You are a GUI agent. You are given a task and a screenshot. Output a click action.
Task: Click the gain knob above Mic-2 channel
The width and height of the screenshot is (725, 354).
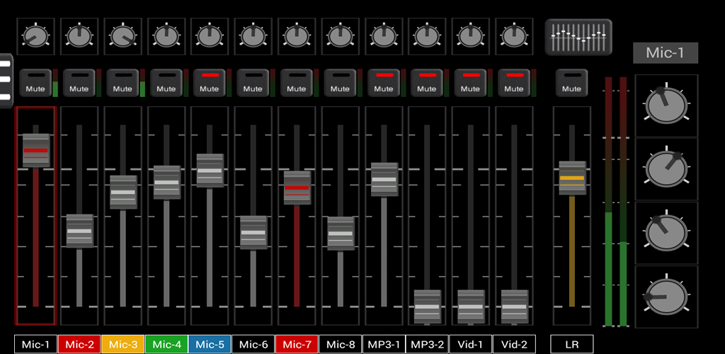[79, 37]
